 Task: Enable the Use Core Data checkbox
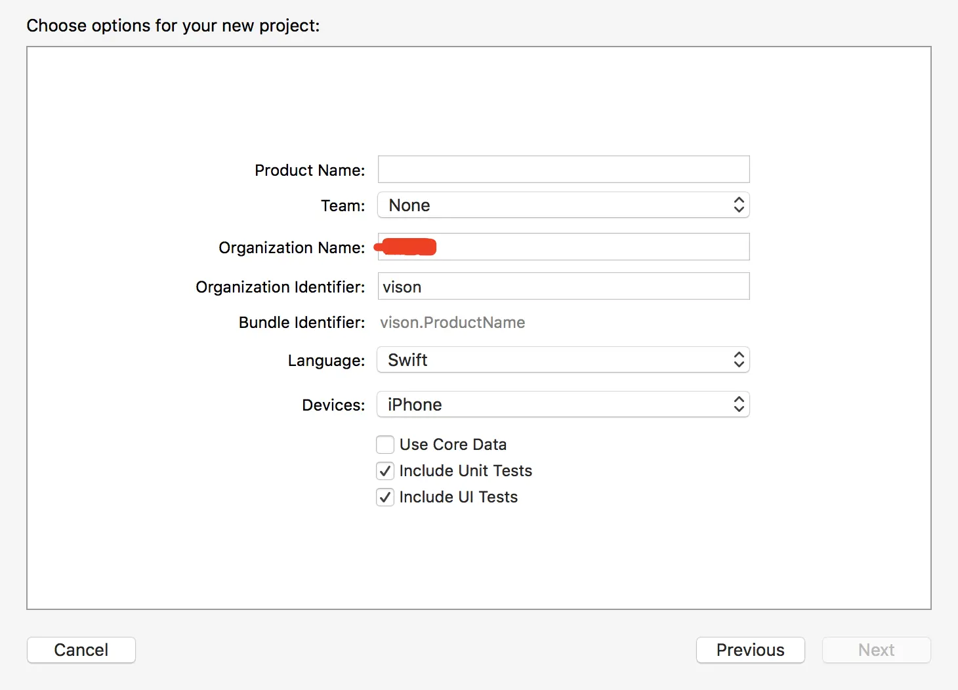(x=385, y=445)
